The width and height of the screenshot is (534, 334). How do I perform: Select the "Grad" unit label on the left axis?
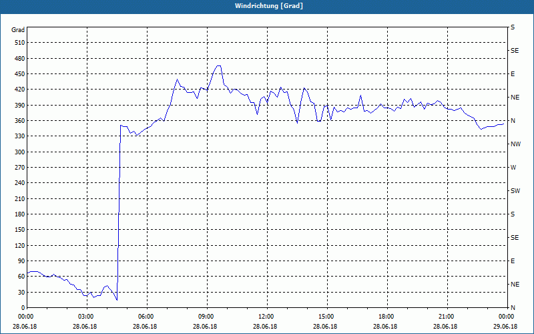(x=18, y=30)
